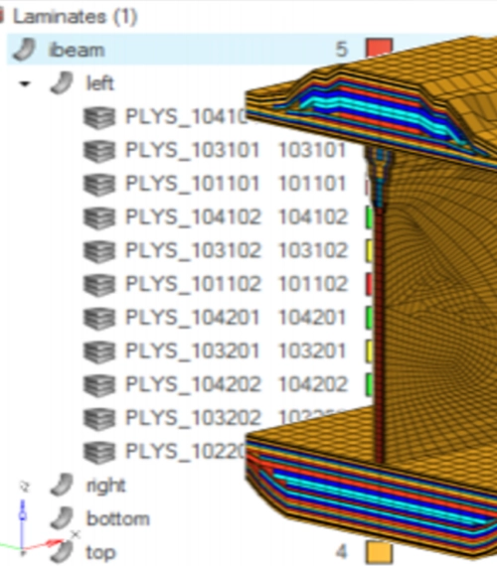The height and width of the screenshot is (566, 497).
Task: Select the right laminate label
Action: [x=106, y=486]
